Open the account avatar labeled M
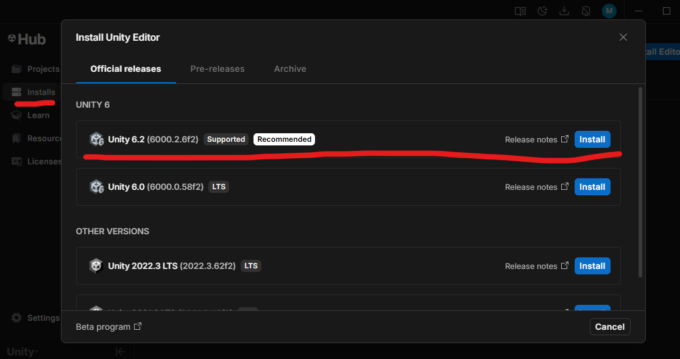The width and height of the screenshot is (680, 359). coord(609,11)
